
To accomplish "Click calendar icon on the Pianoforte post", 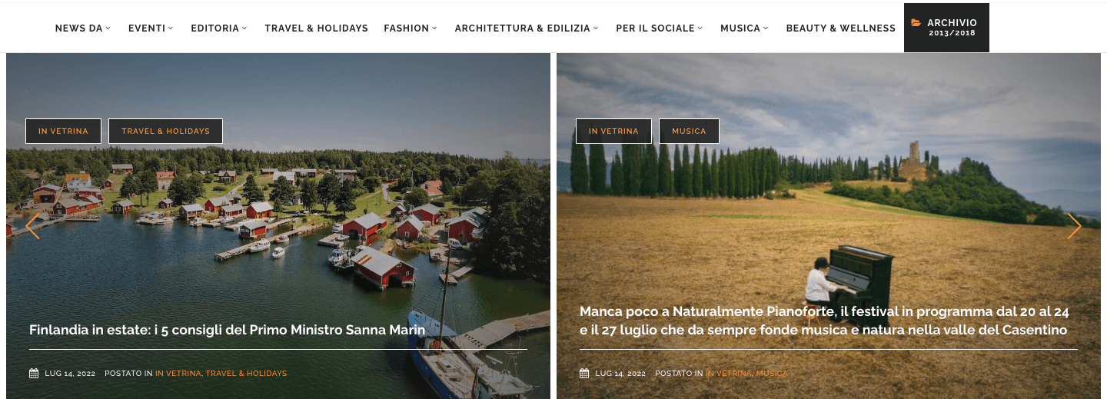I will (584, 374).
